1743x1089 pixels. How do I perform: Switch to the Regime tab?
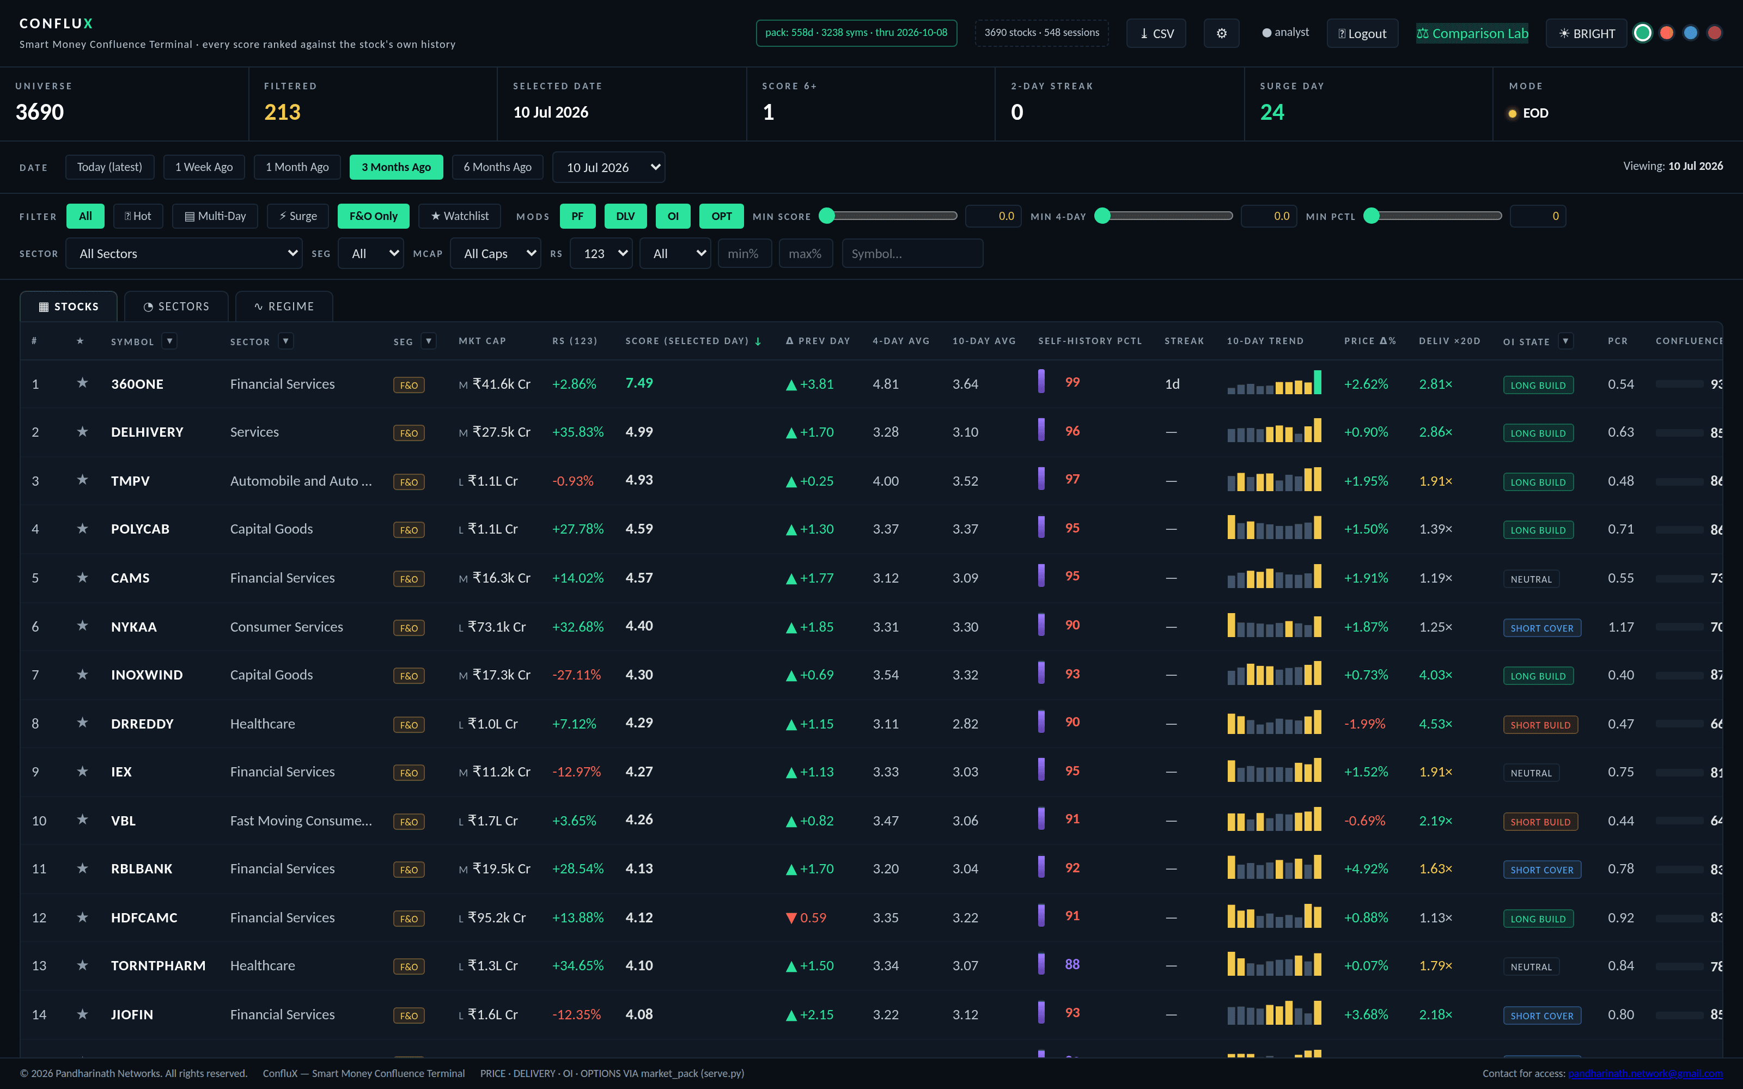click(284, 306)
